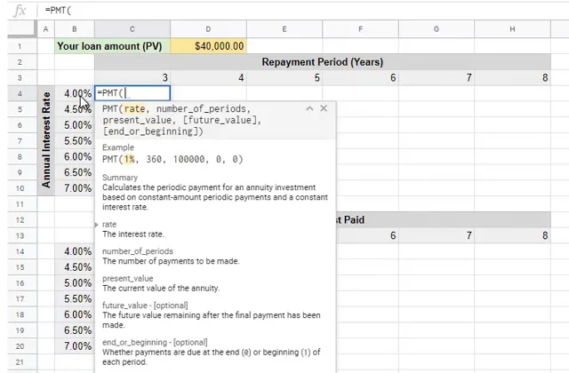Select column header G
This screenshot has width=569, height=373.
[x=437, y=29]
